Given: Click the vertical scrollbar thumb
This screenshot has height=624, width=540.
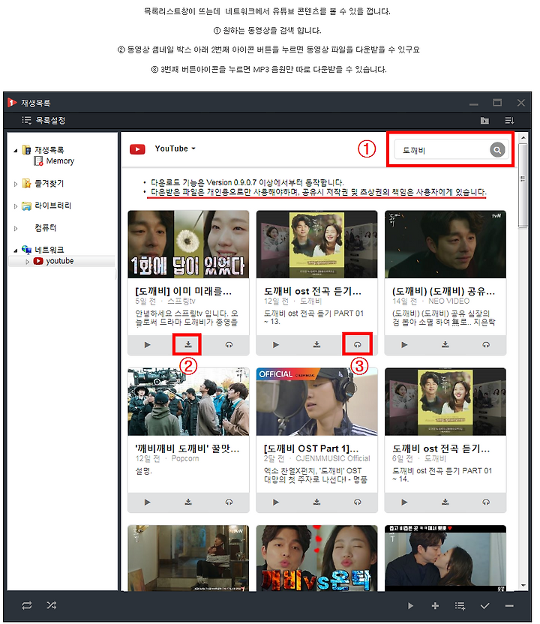Looking at the screenshot, I should pyautogui.click(x=523, y=185).
